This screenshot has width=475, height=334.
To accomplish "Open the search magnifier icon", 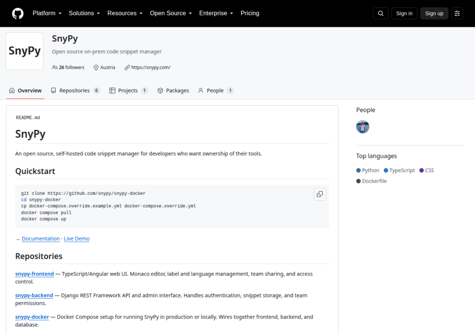I will point(380,13).
